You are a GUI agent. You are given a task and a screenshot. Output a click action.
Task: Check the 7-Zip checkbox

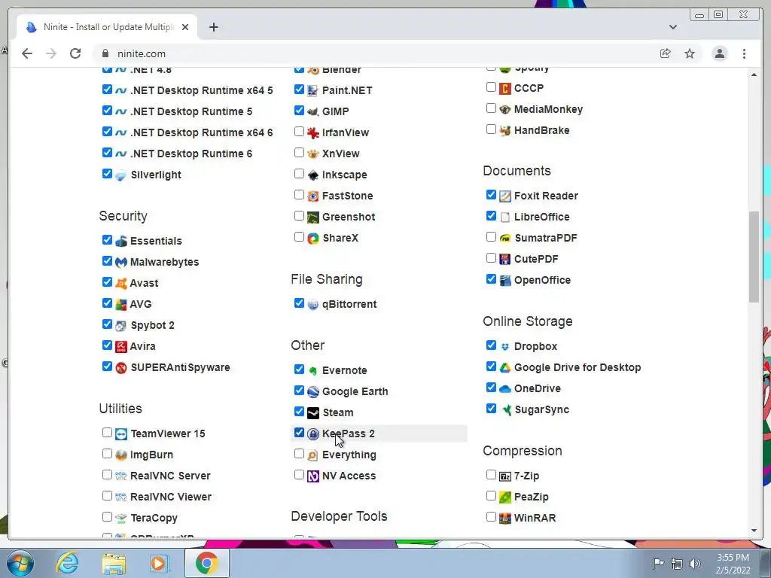[491, 475]
